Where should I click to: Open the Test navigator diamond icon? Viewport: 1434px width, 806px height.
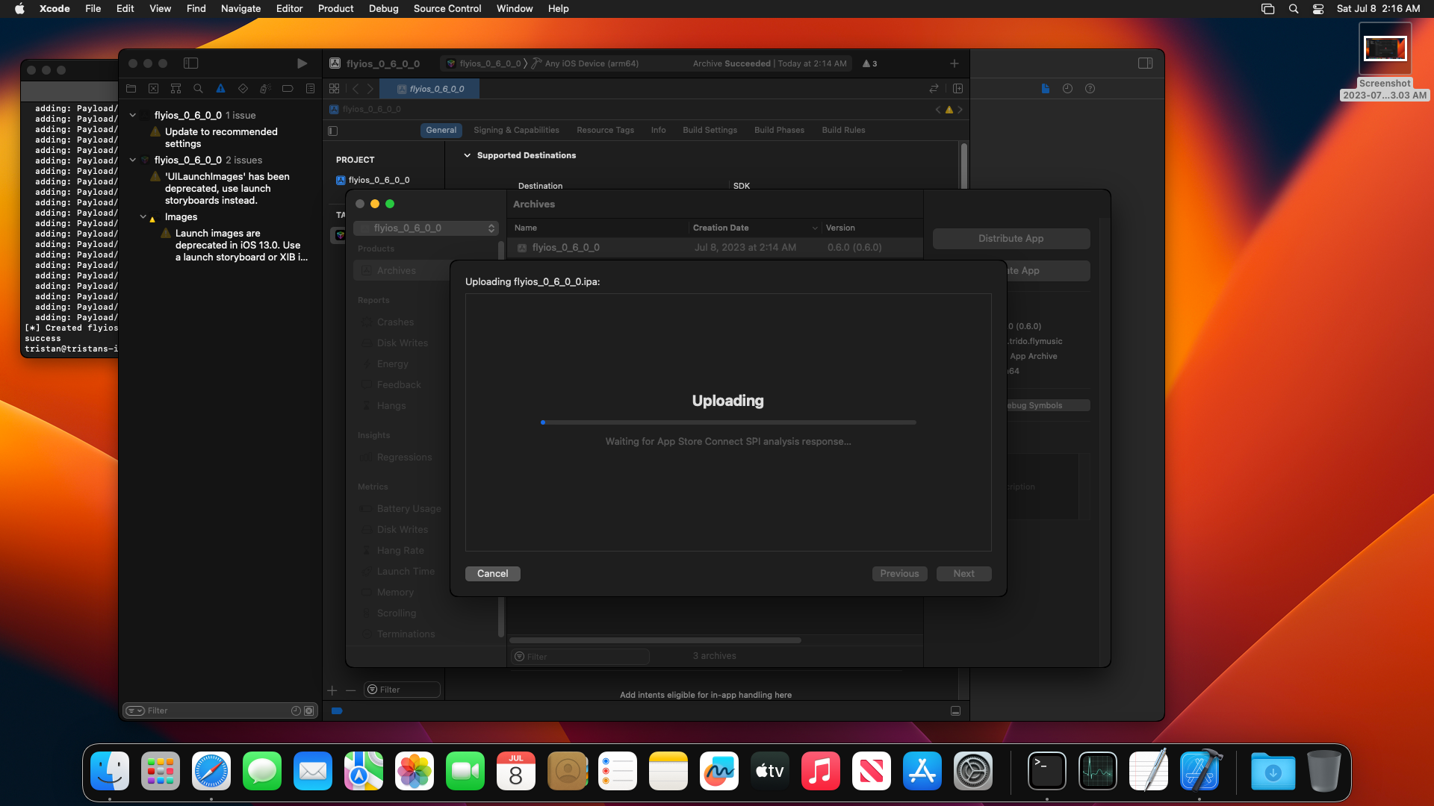(x=243, y=88)
